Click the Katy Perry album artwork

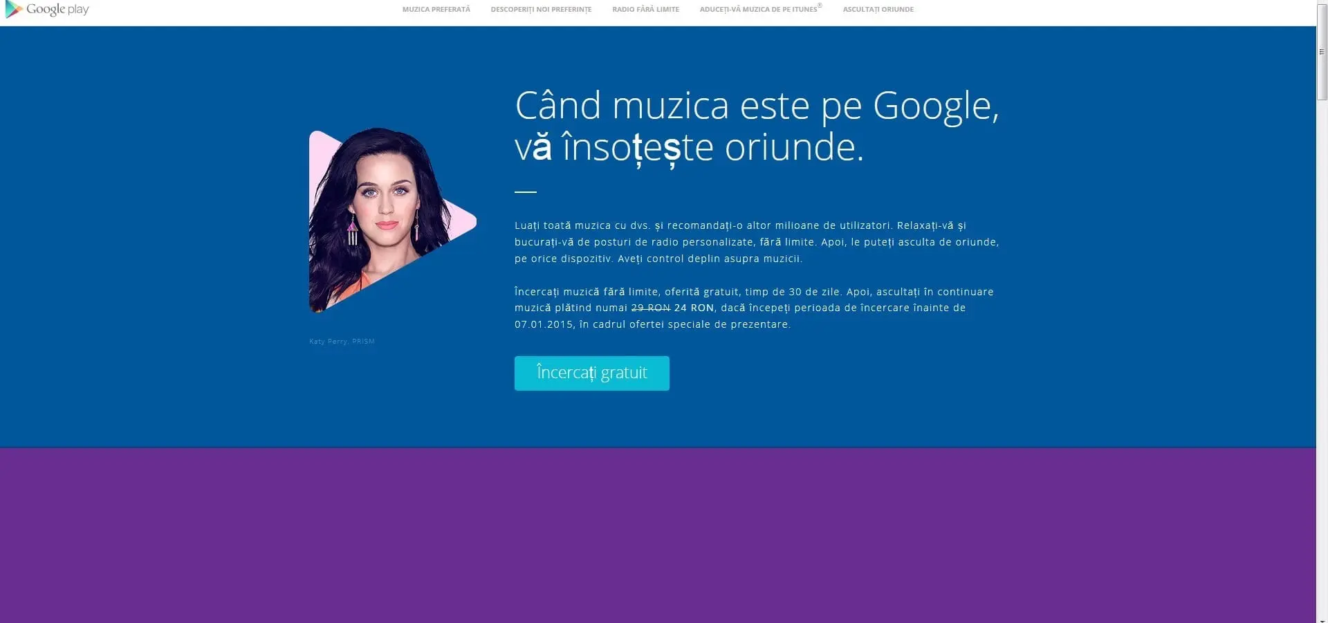point(392,220)
